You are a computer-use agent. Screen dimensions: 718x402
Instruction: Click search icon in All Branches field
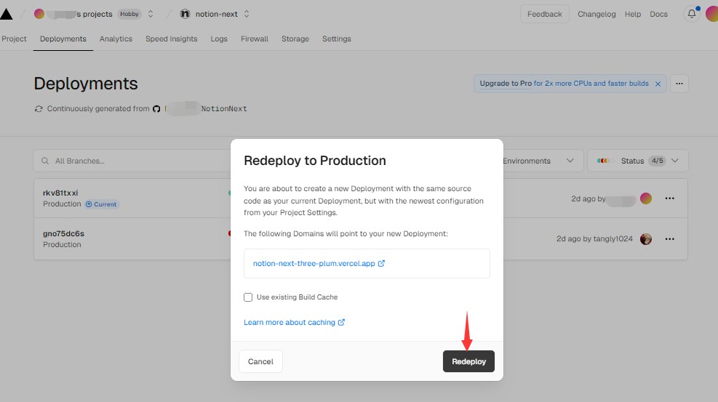[45, 161]
